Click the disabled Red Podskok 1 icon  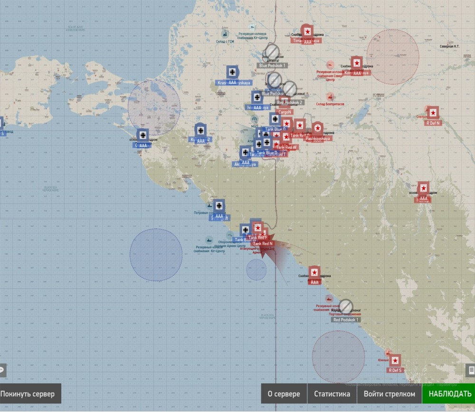pyautogui.click(x=346, y=306)
